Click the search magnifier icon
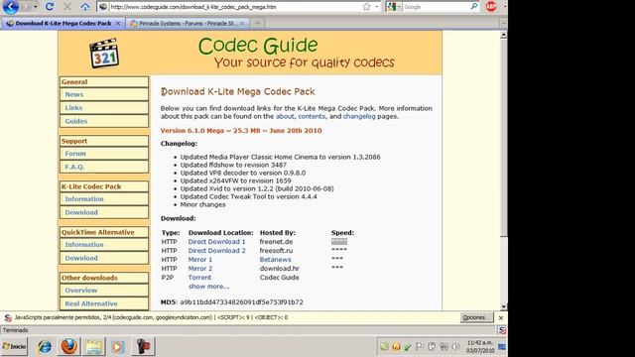635x357 pixels. click(474, 7)
